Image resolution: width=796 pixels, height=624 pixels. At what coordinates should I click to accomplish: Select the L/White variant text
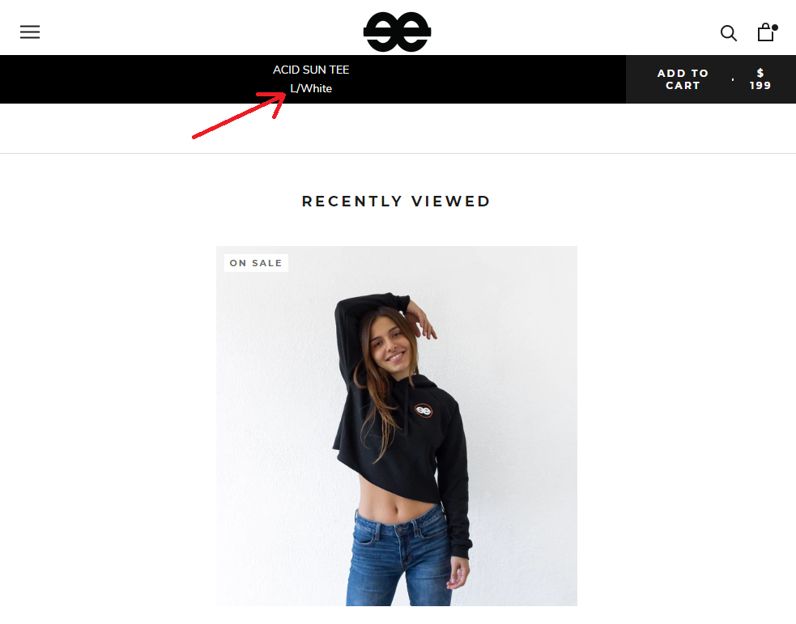point(311,88)
